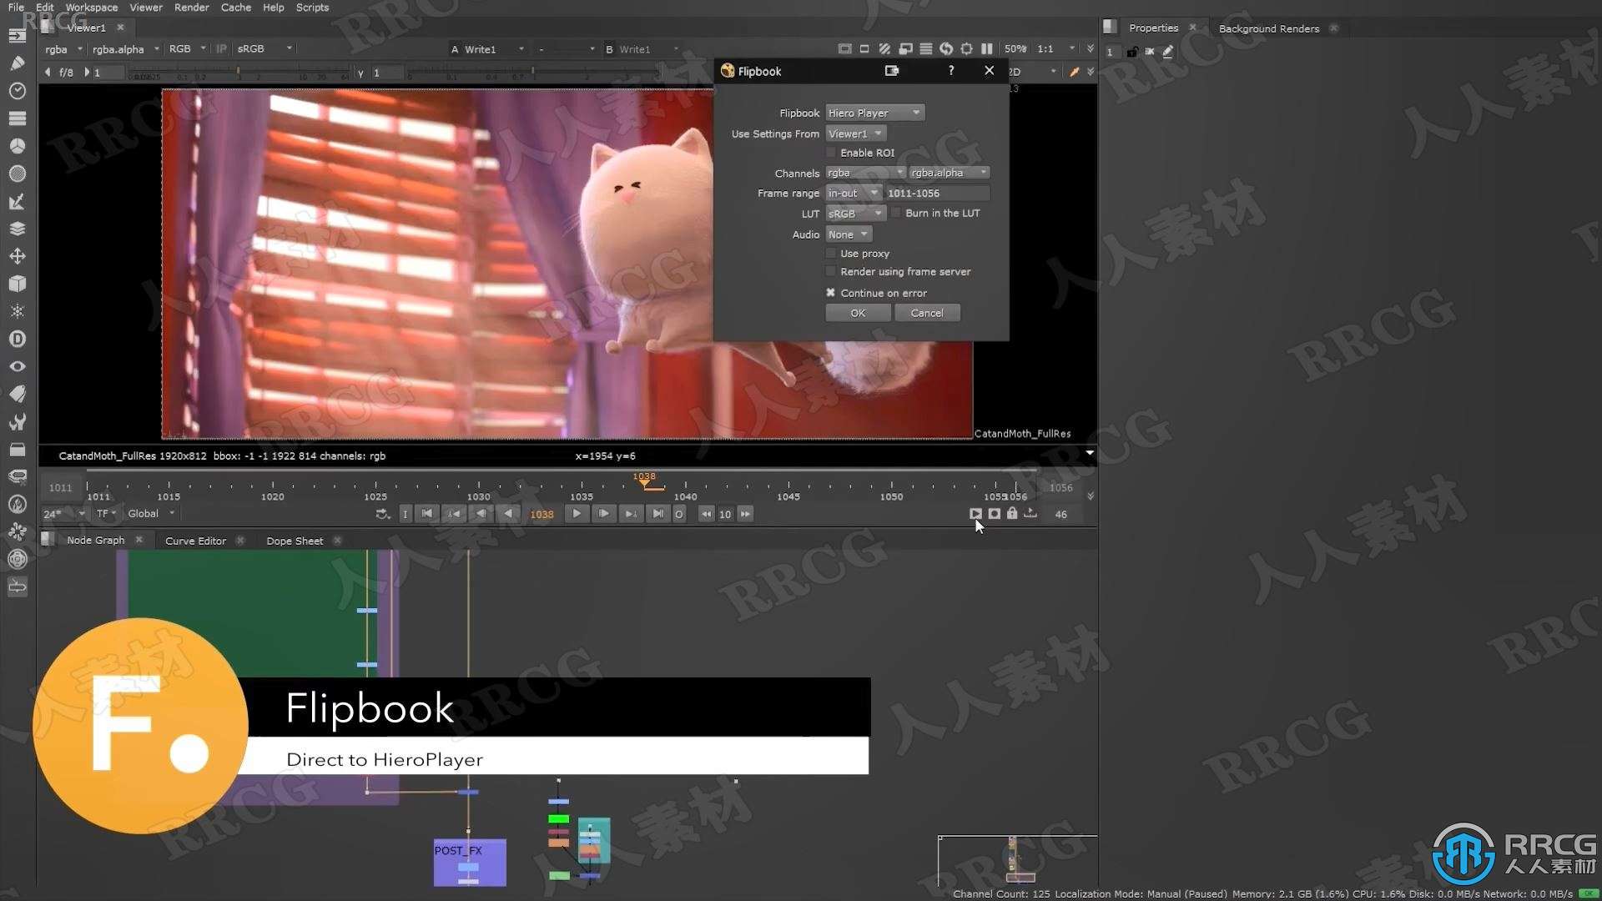Jump to the first frame button
Image resolution: width=1602 pixels, height=901 pixels.
[x=427, y=514]
